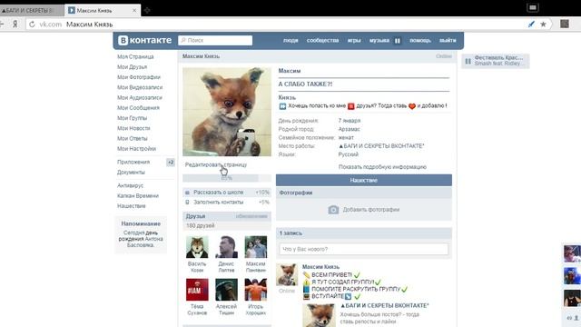
Task: Pause music in the VK header
Action: 398,40
